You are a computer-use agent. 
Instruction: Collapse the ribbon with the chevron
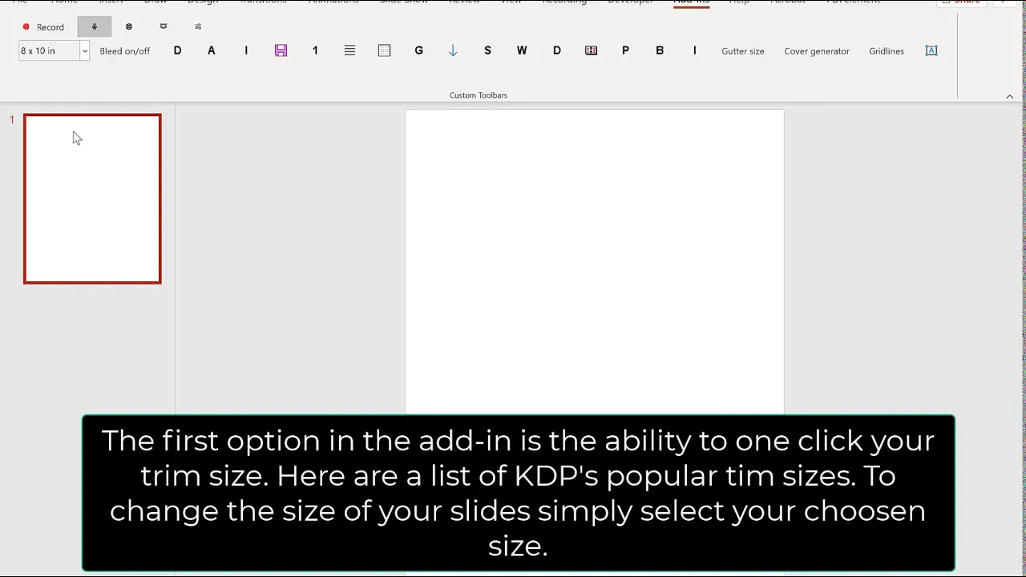[1010, 96]
